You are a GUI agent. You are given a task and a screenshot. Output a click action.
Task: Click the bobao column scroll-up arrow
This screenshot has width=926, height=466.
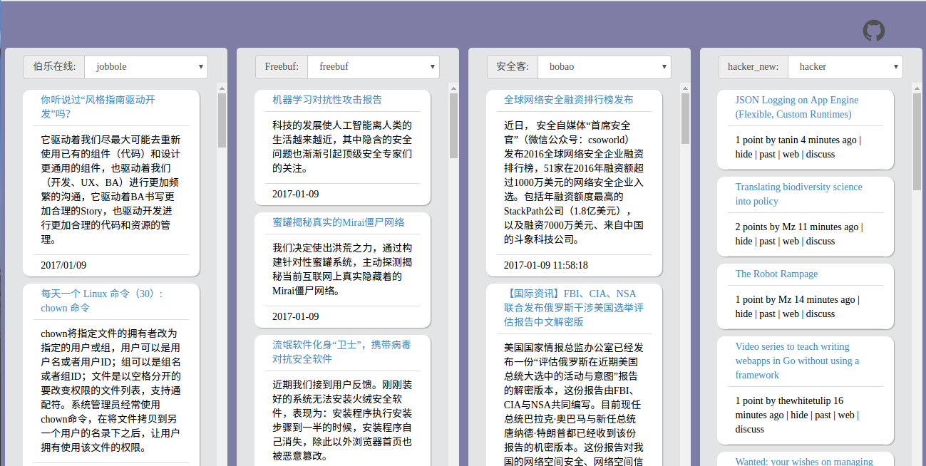click(685, 88)
